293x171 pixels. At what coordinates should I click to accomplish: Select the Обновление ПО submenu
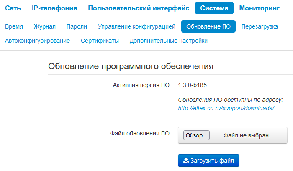[208, 26]
